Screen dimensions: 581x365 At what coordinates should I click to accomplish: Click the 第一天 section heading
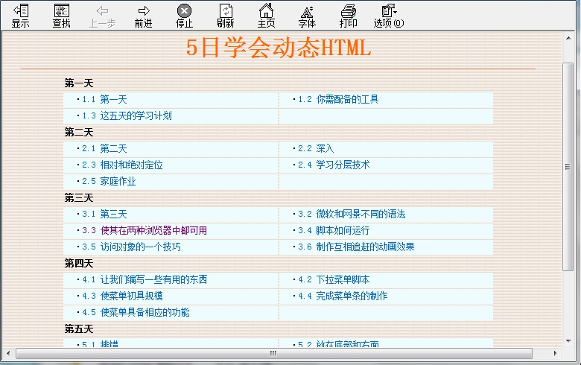point(78,83)
